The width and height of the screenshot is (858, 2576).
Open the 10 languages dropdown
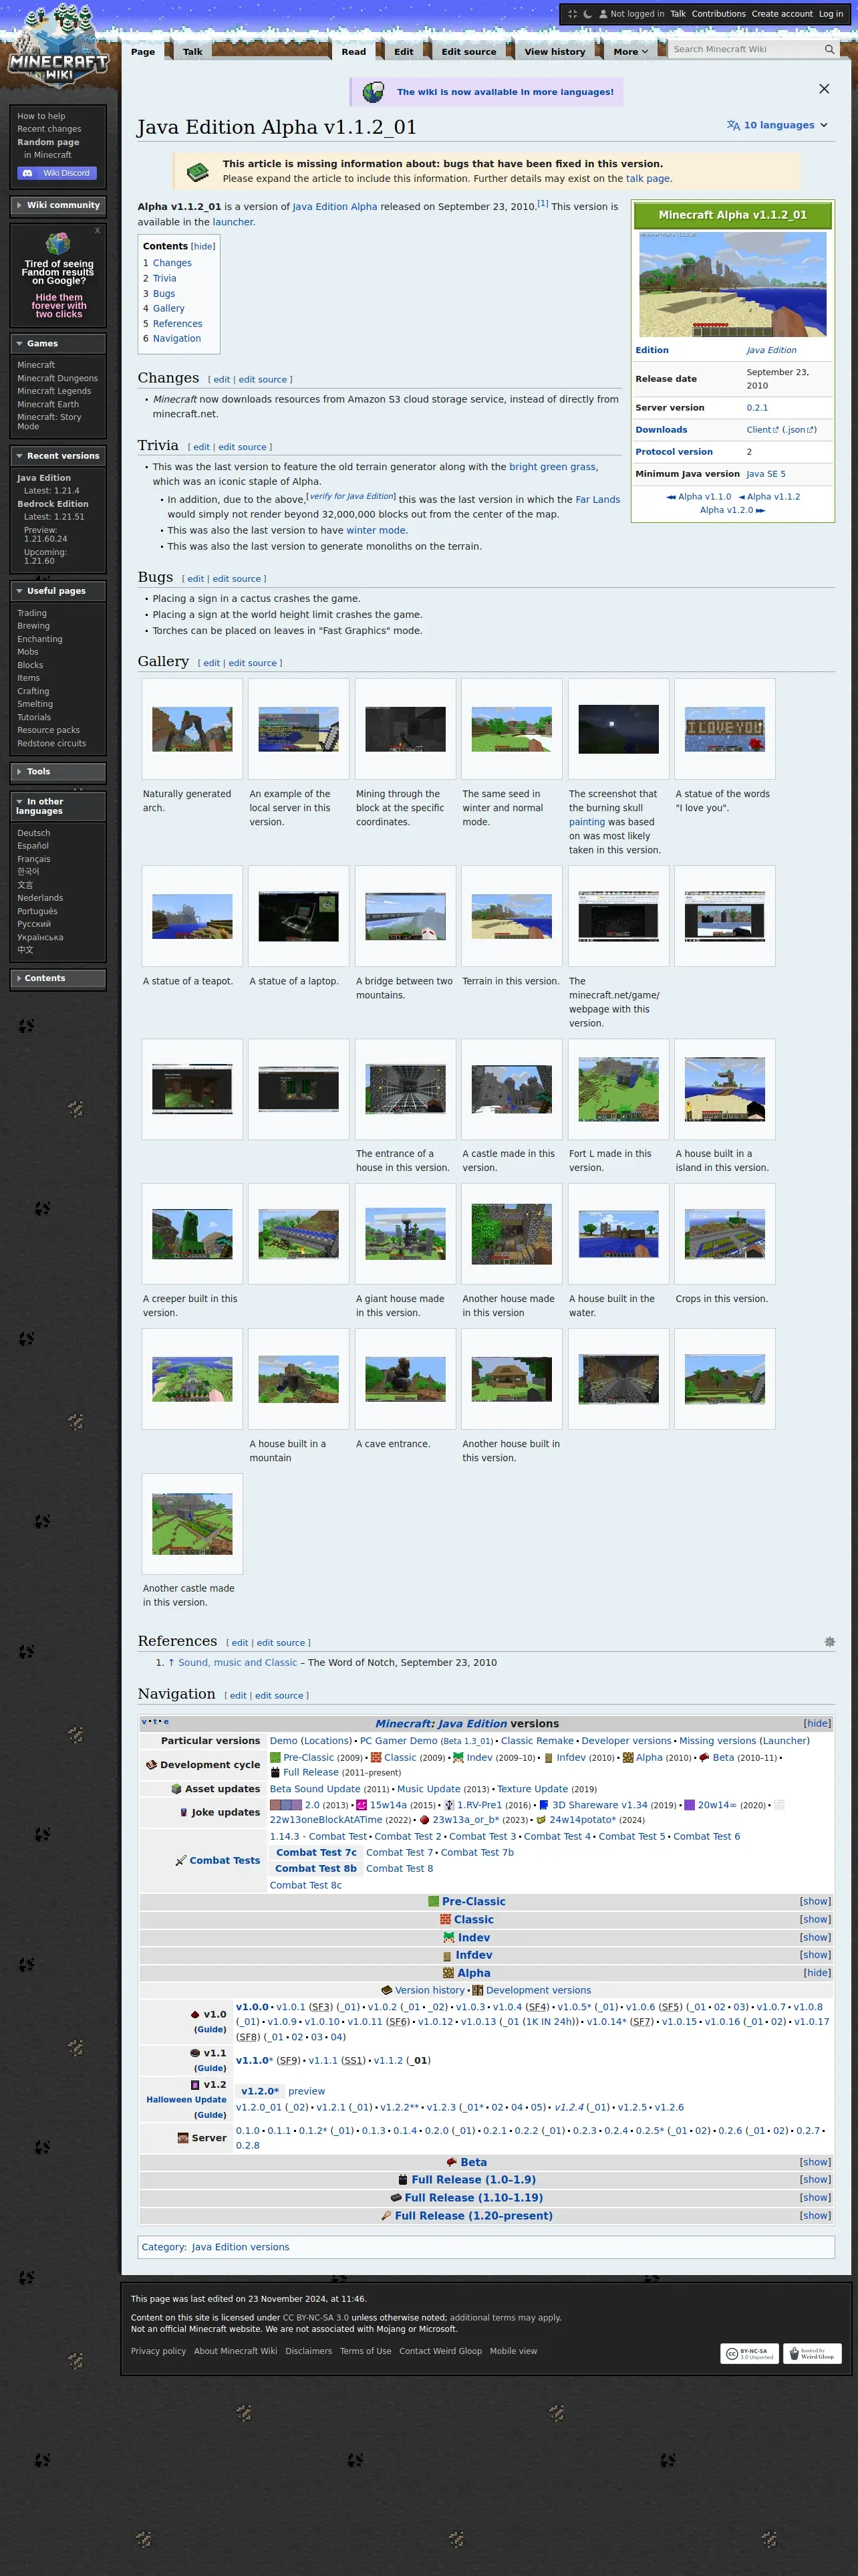click(777, 125)
